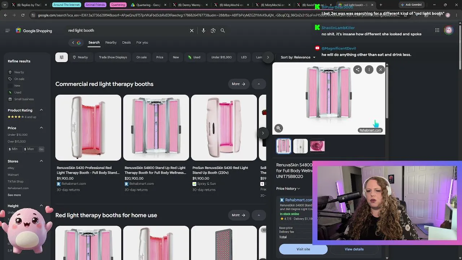Return to Google via the G back button
Screen dimensions: 462x260
76,43
